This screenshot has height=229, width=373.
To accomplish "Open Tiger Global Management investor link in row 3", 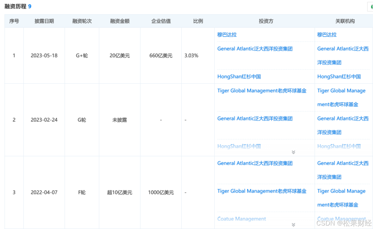I will click(x=262, y=191).
